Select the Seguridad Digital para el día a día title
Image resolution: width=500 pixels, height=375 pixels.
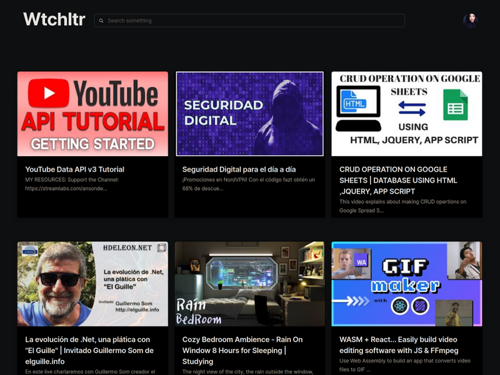pos(239,169)
